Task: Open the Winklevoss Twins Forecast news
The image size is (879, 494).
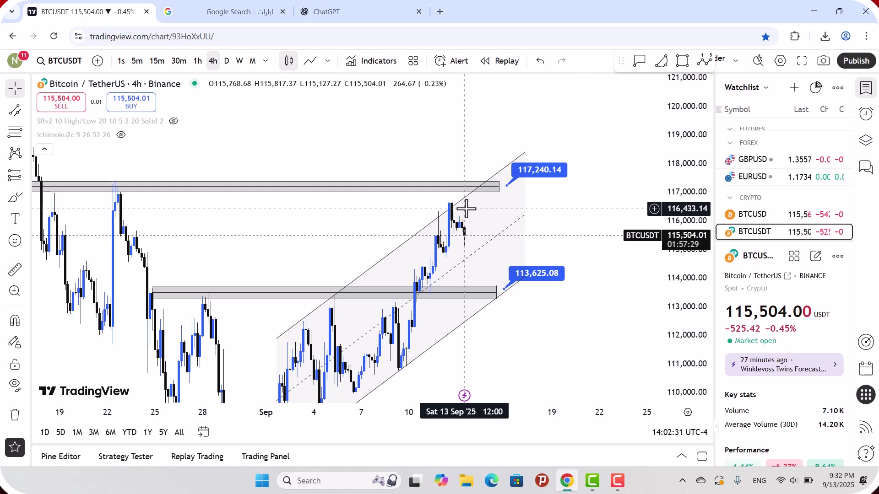Action: (x=784, y=365)
